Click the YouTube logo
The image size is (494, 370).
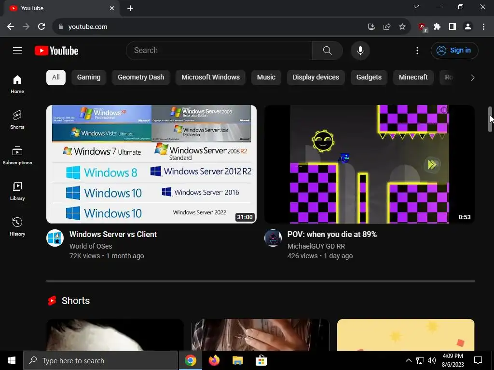tap(56, 51)
